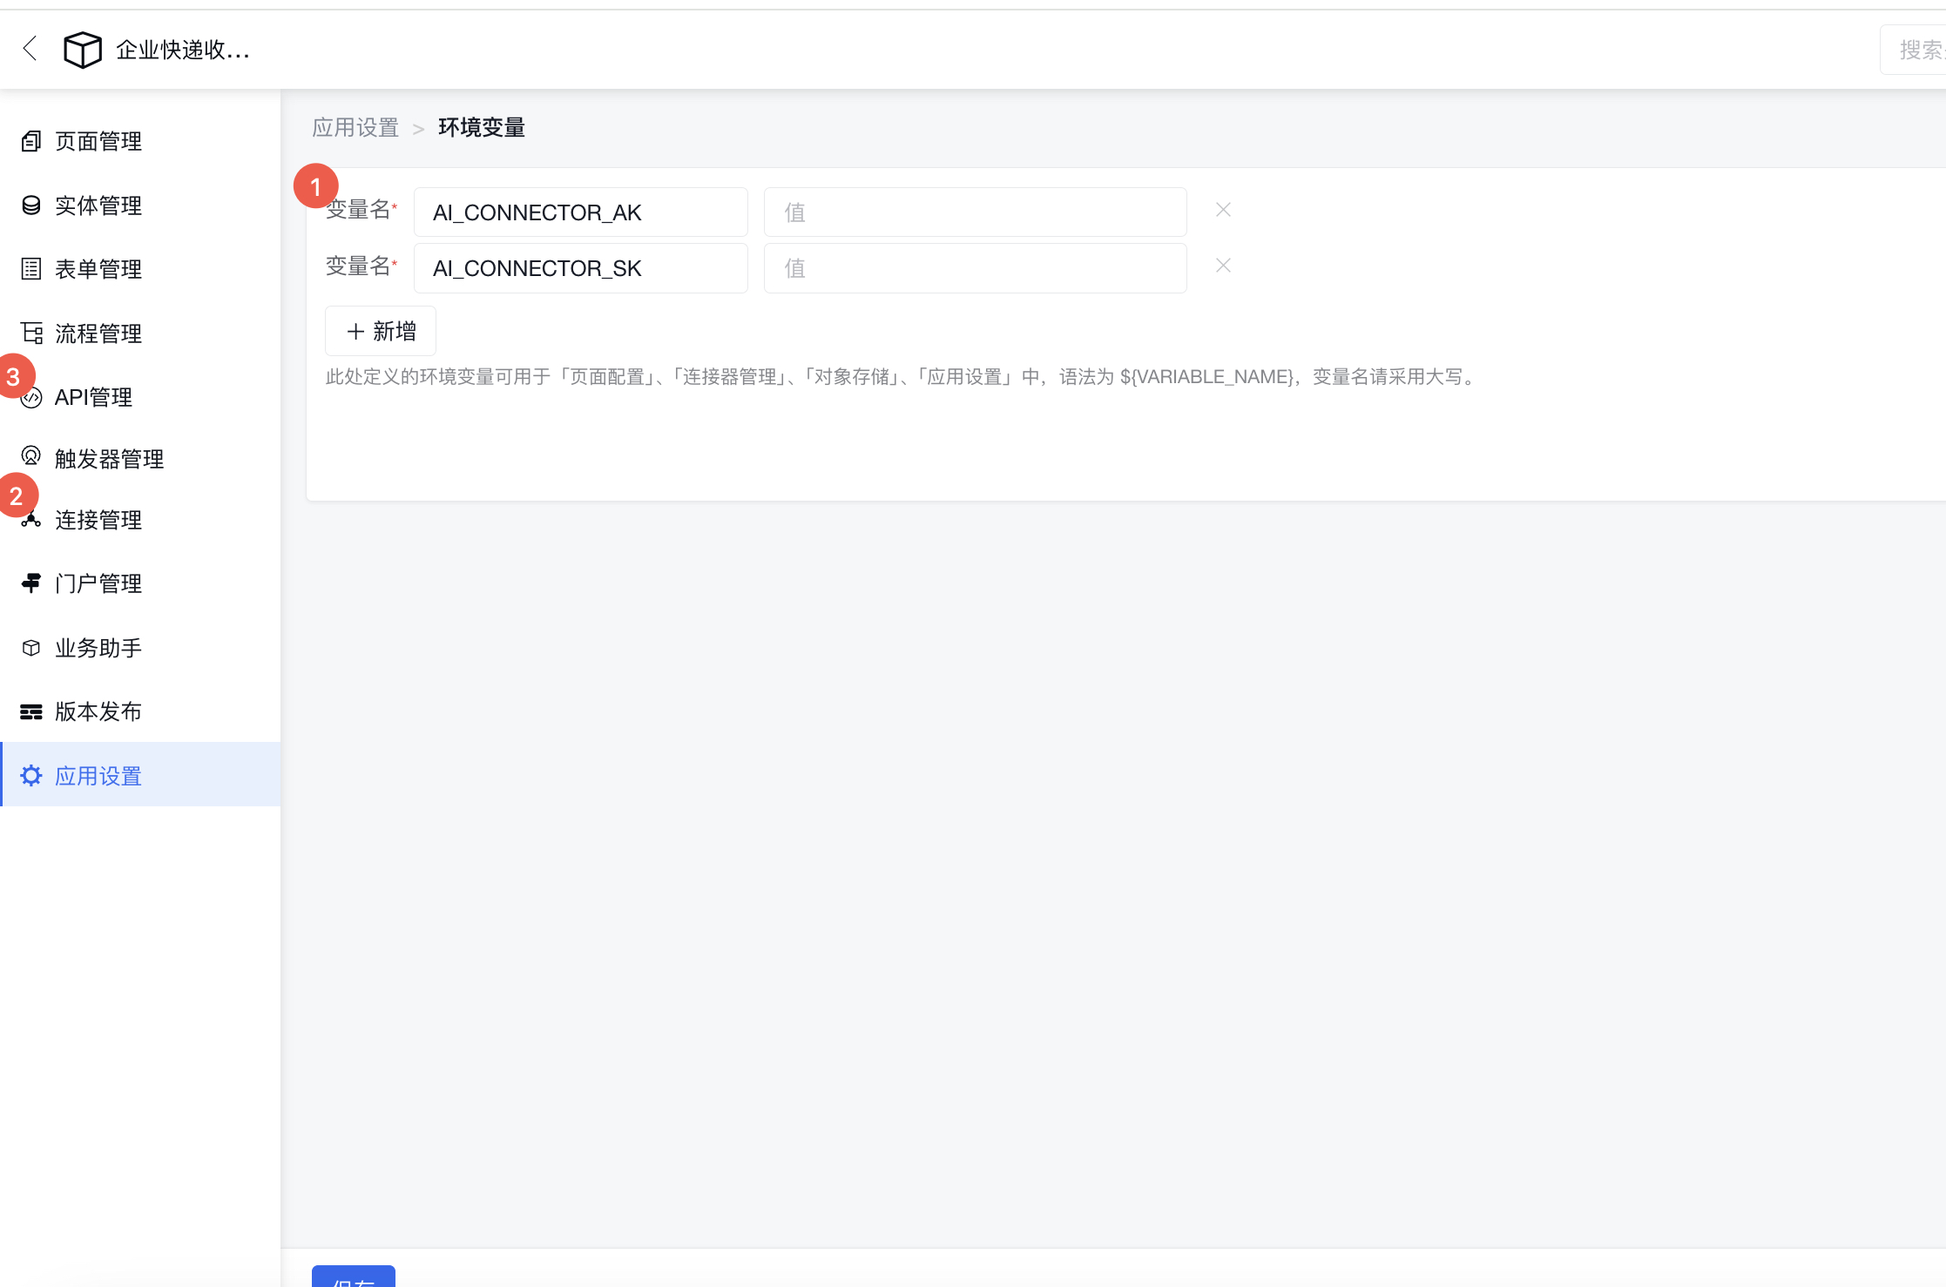Remove the AI_CONNECTOR_SK variable row
The height and width of the screenshot is (1287, 1946).
point(1223,266)
